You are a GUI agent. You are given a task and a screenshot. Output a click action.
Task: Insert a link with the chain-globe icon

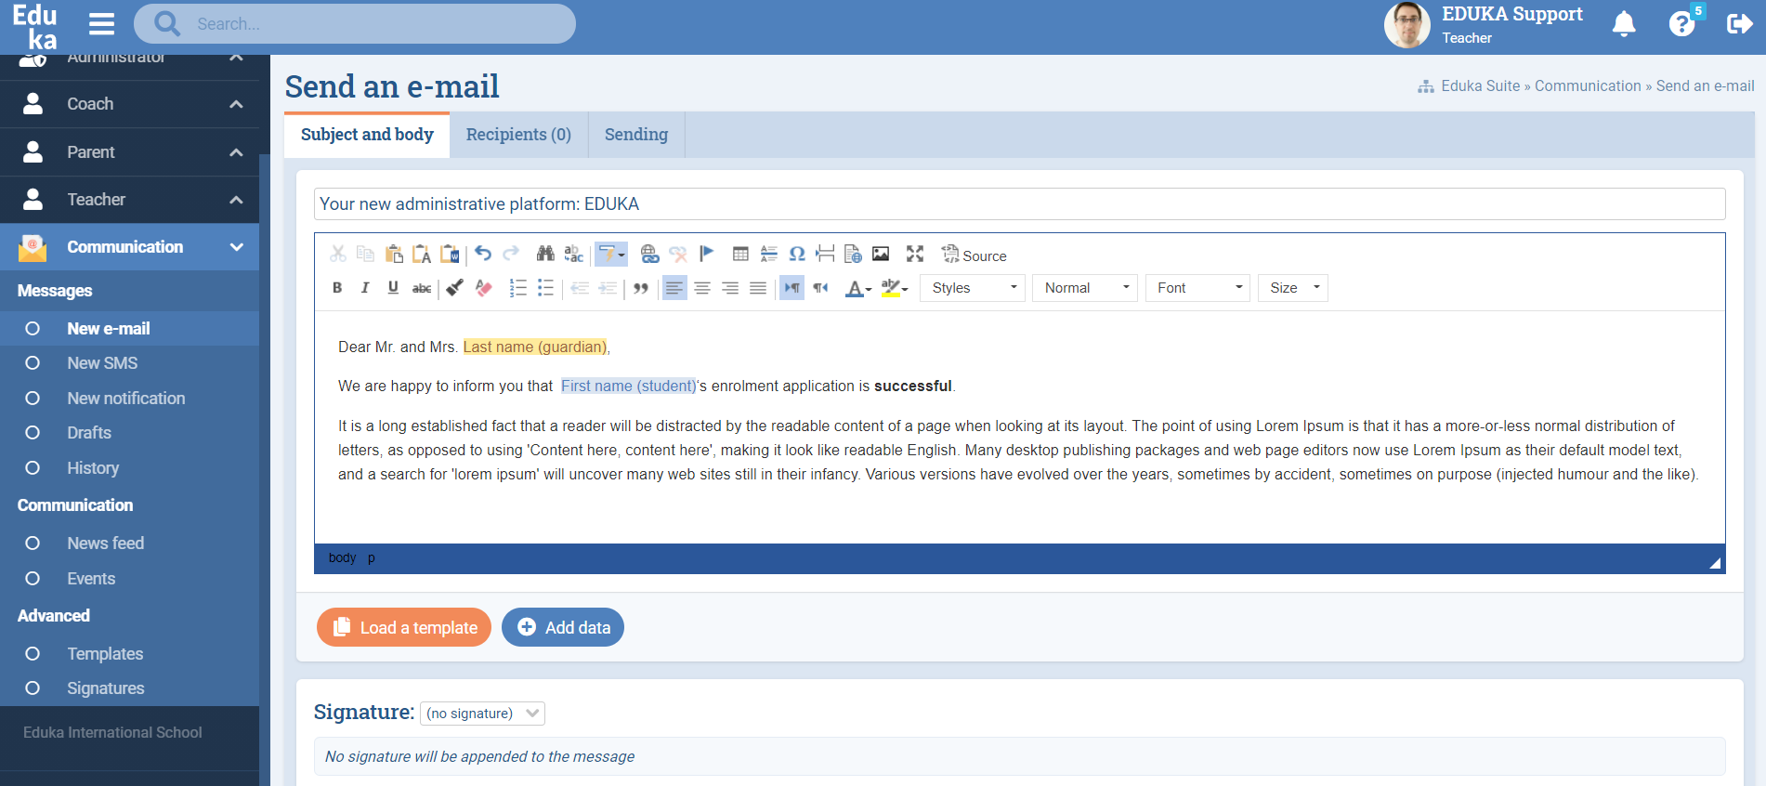point(649,254)
